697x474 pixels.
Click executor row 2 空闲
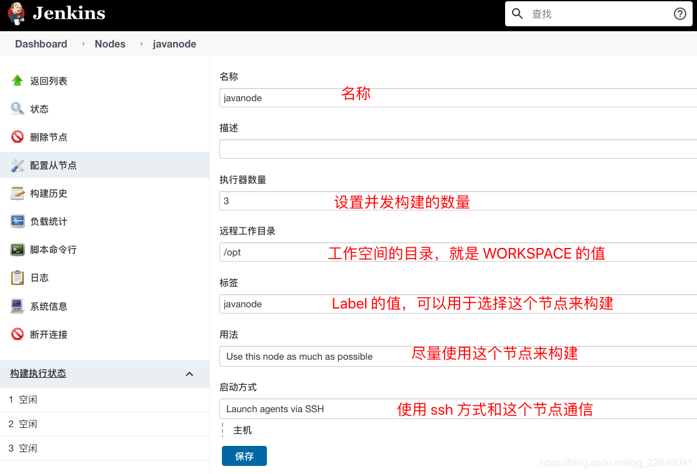click(104, 424)
